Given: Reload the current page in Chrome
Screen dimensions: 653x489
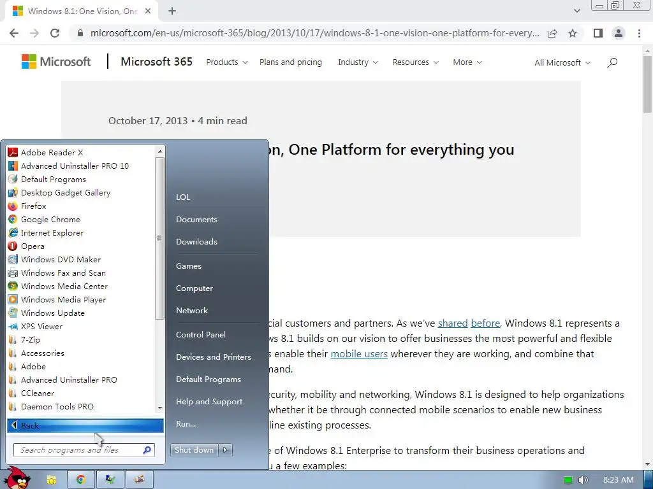Looking at the screenshot, I should 55,33.
